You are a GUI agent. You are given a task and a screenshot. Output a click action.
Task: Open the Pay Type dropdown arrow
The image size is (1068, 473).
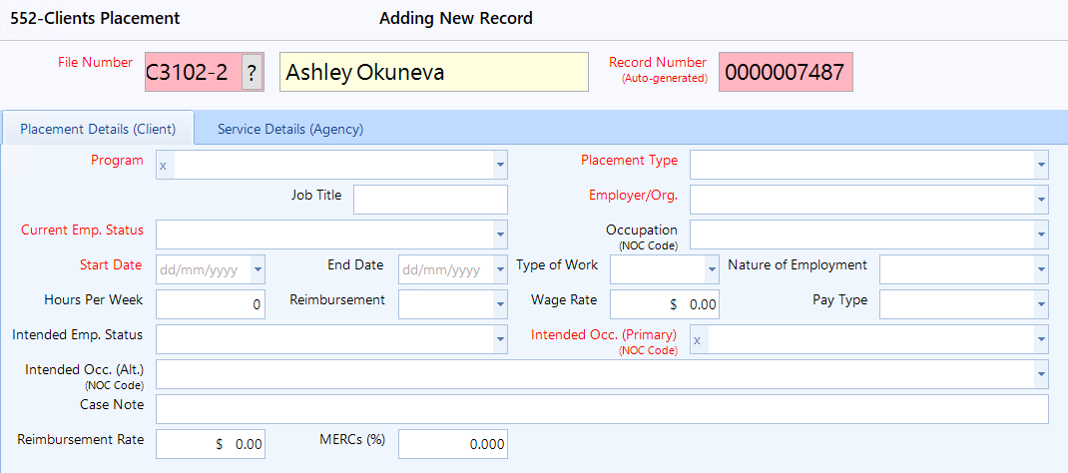(x=1041, y=304)
